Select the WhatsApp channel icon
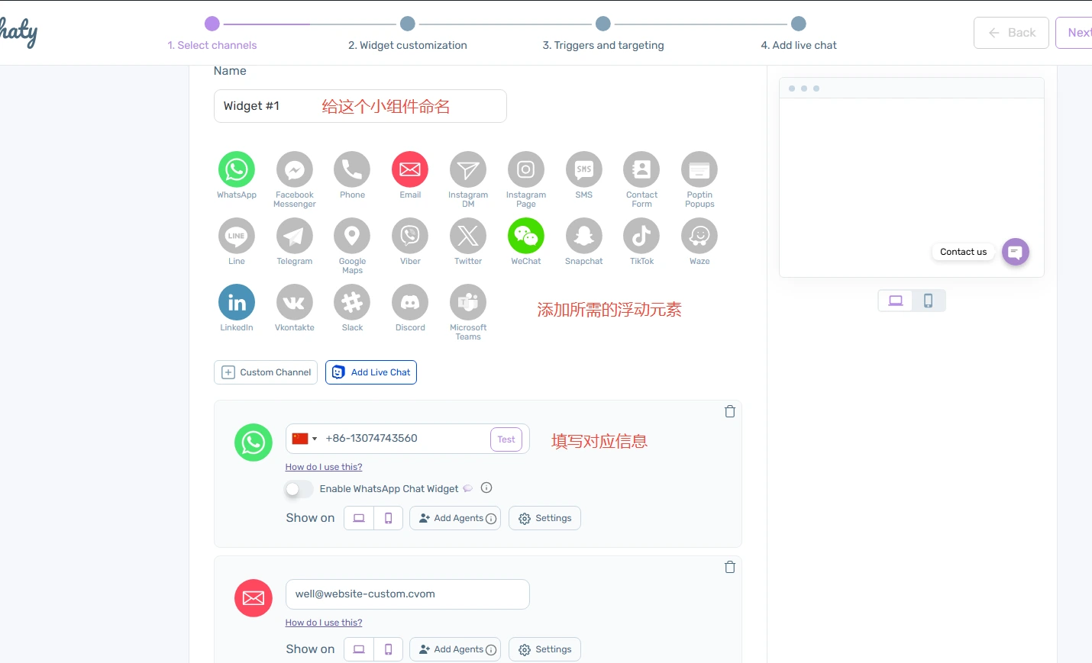 pos(236,169)
